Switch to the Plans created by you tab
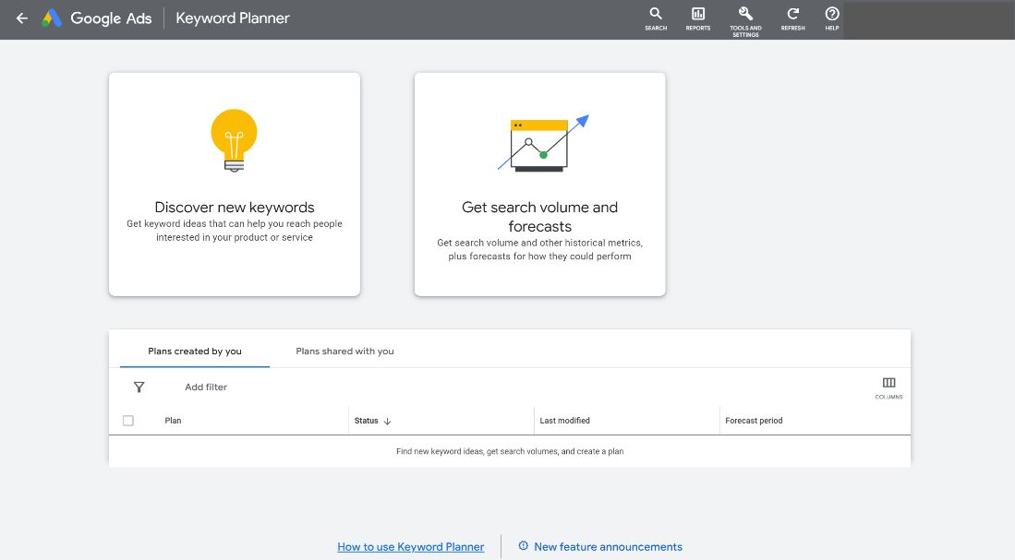 (194, 351)
